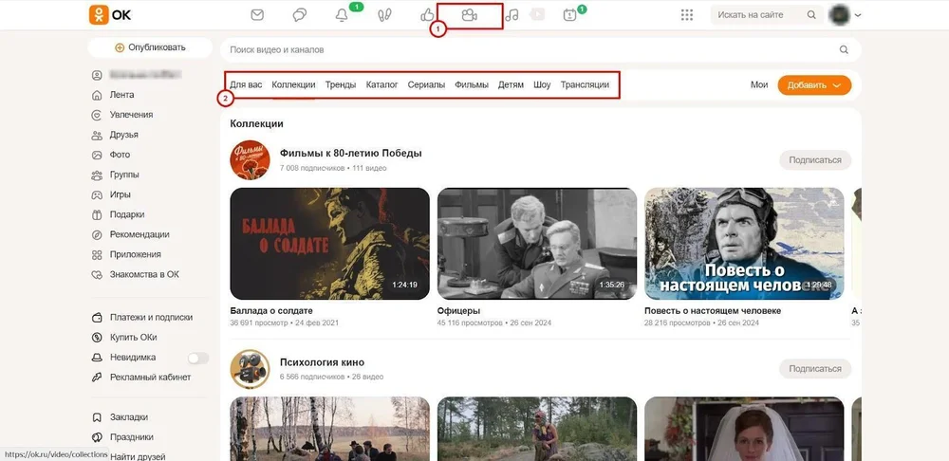Open Праздники in the sidebar
Screen dimensions: 949x461
tap(131, 436)
